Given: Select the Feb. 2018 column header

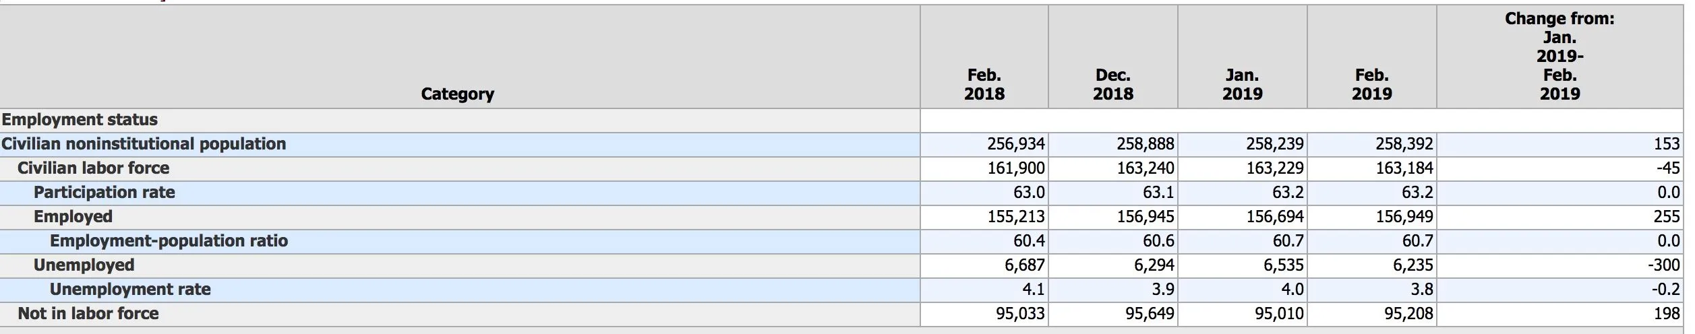Looking at the screenshot, I should pos(984,84).
